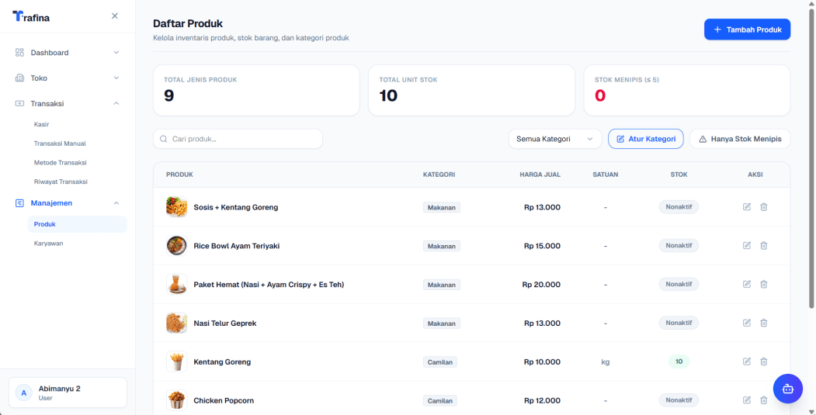The width and height of the screenshot is (816, 415).
Task: Click the STOK column header
Action: click(x=679, y=175)
